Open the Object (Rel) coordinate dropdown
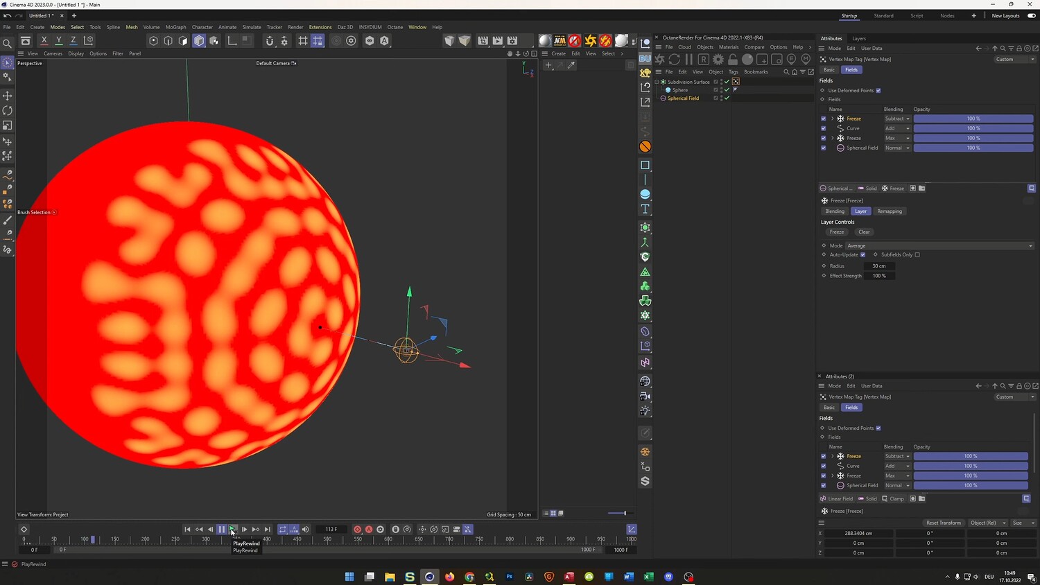The height and width of the screenshot is (585, 1040). [988, 523]
